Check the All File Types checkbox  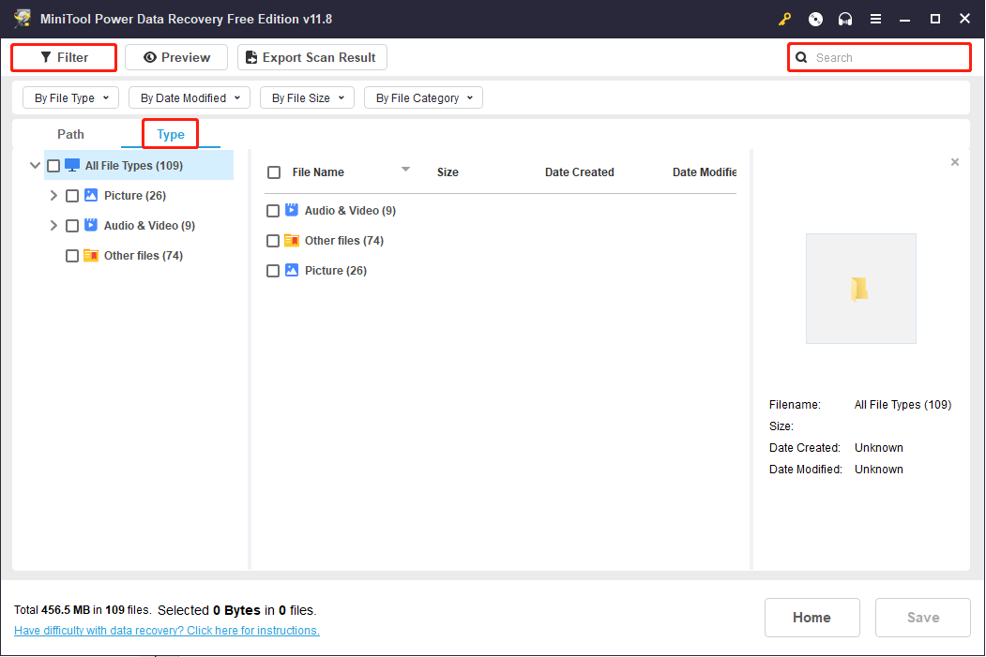point(53,166)
